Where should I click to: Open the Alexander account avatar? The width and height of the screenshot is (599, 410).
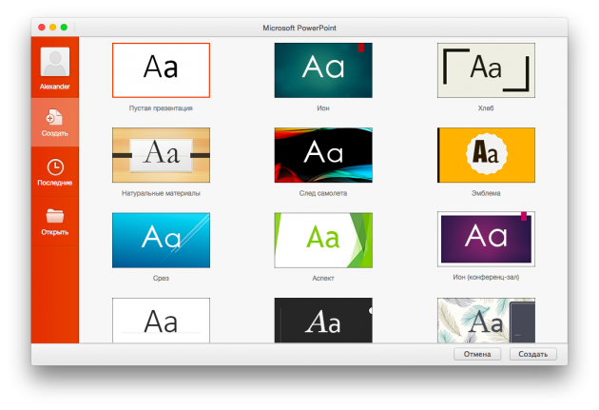click(54, 62)
